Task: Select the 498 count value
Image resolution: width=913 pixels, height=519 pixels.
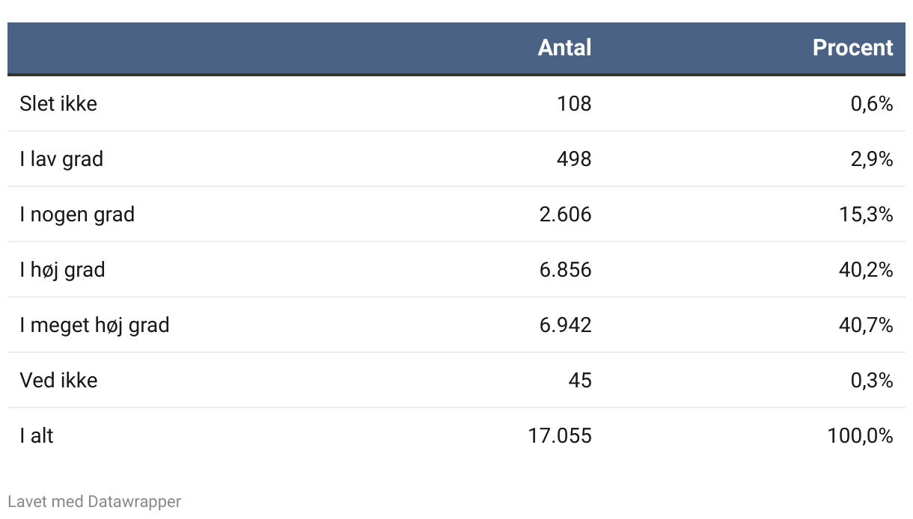Action: (574, 159)
